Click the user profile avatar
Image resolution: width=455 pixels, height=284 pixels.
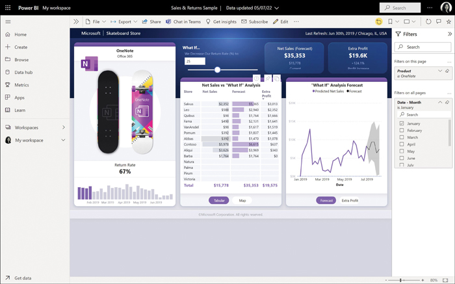[446, 8]
